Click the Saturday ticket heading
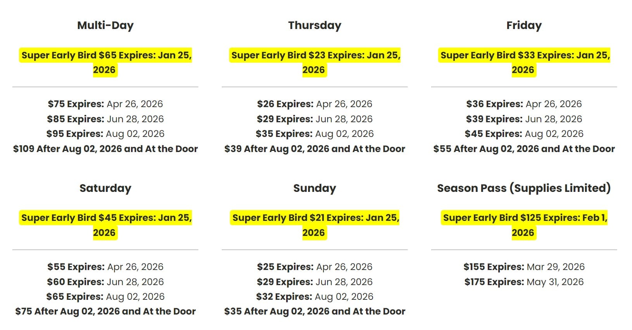 [x=105, y=188]
